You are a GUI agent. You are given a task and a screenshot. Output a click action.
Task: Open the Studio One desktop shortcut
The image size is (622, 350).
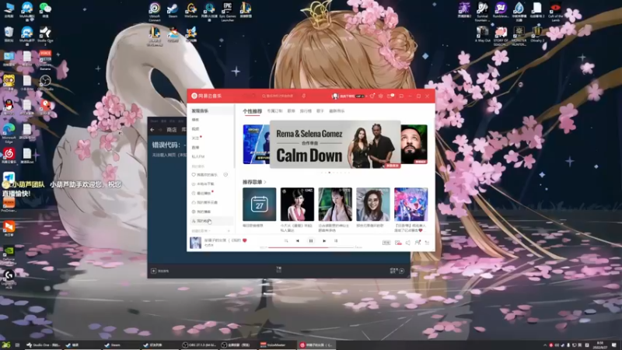tap(45, 36)
